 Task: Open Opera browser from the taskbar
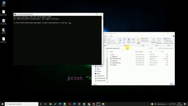tap(70, 104)
